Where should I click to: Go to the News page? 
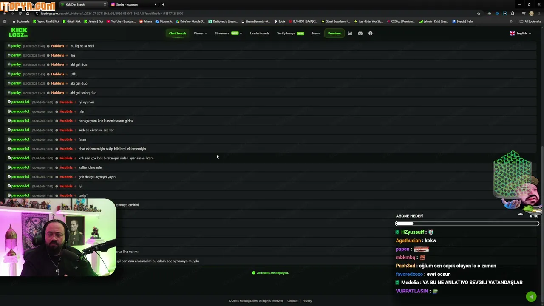click(x=316, y=33)
